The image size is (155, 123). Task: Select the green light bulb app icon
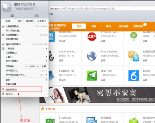134,37
